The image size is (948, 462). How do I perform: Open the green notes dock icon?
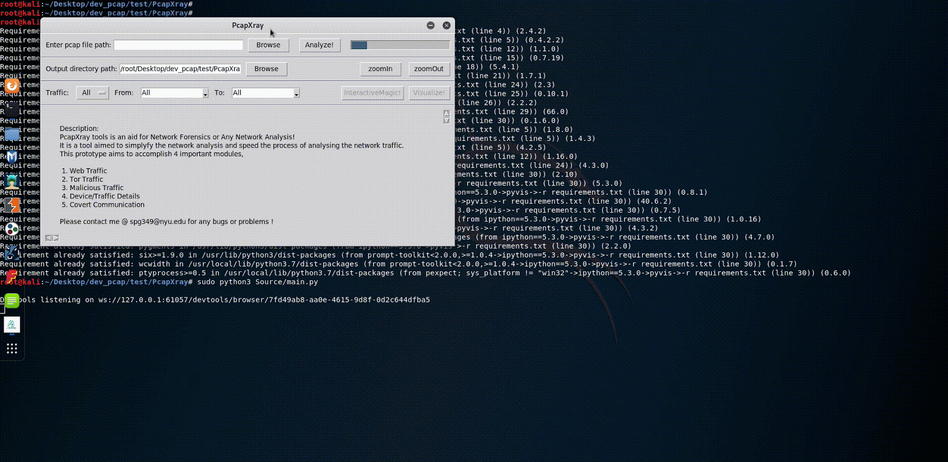click(x=11, y=300)
